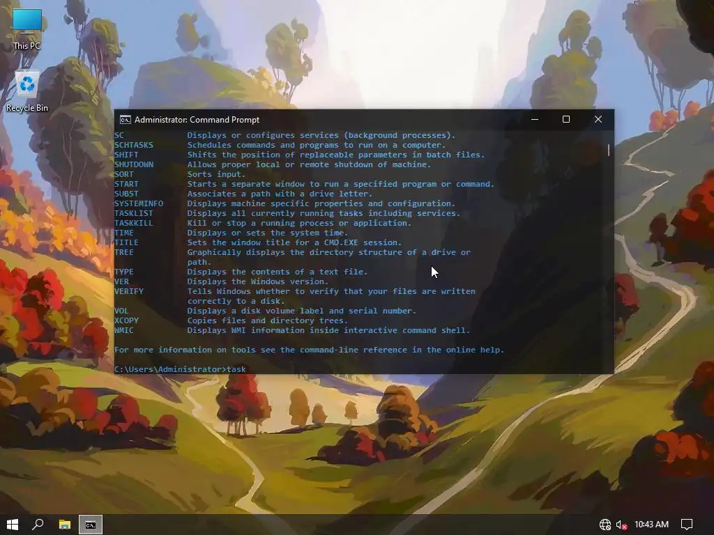Click the 10:43 AM clock
The width and height of the screenshot is (714, 535).
[651, 525]
